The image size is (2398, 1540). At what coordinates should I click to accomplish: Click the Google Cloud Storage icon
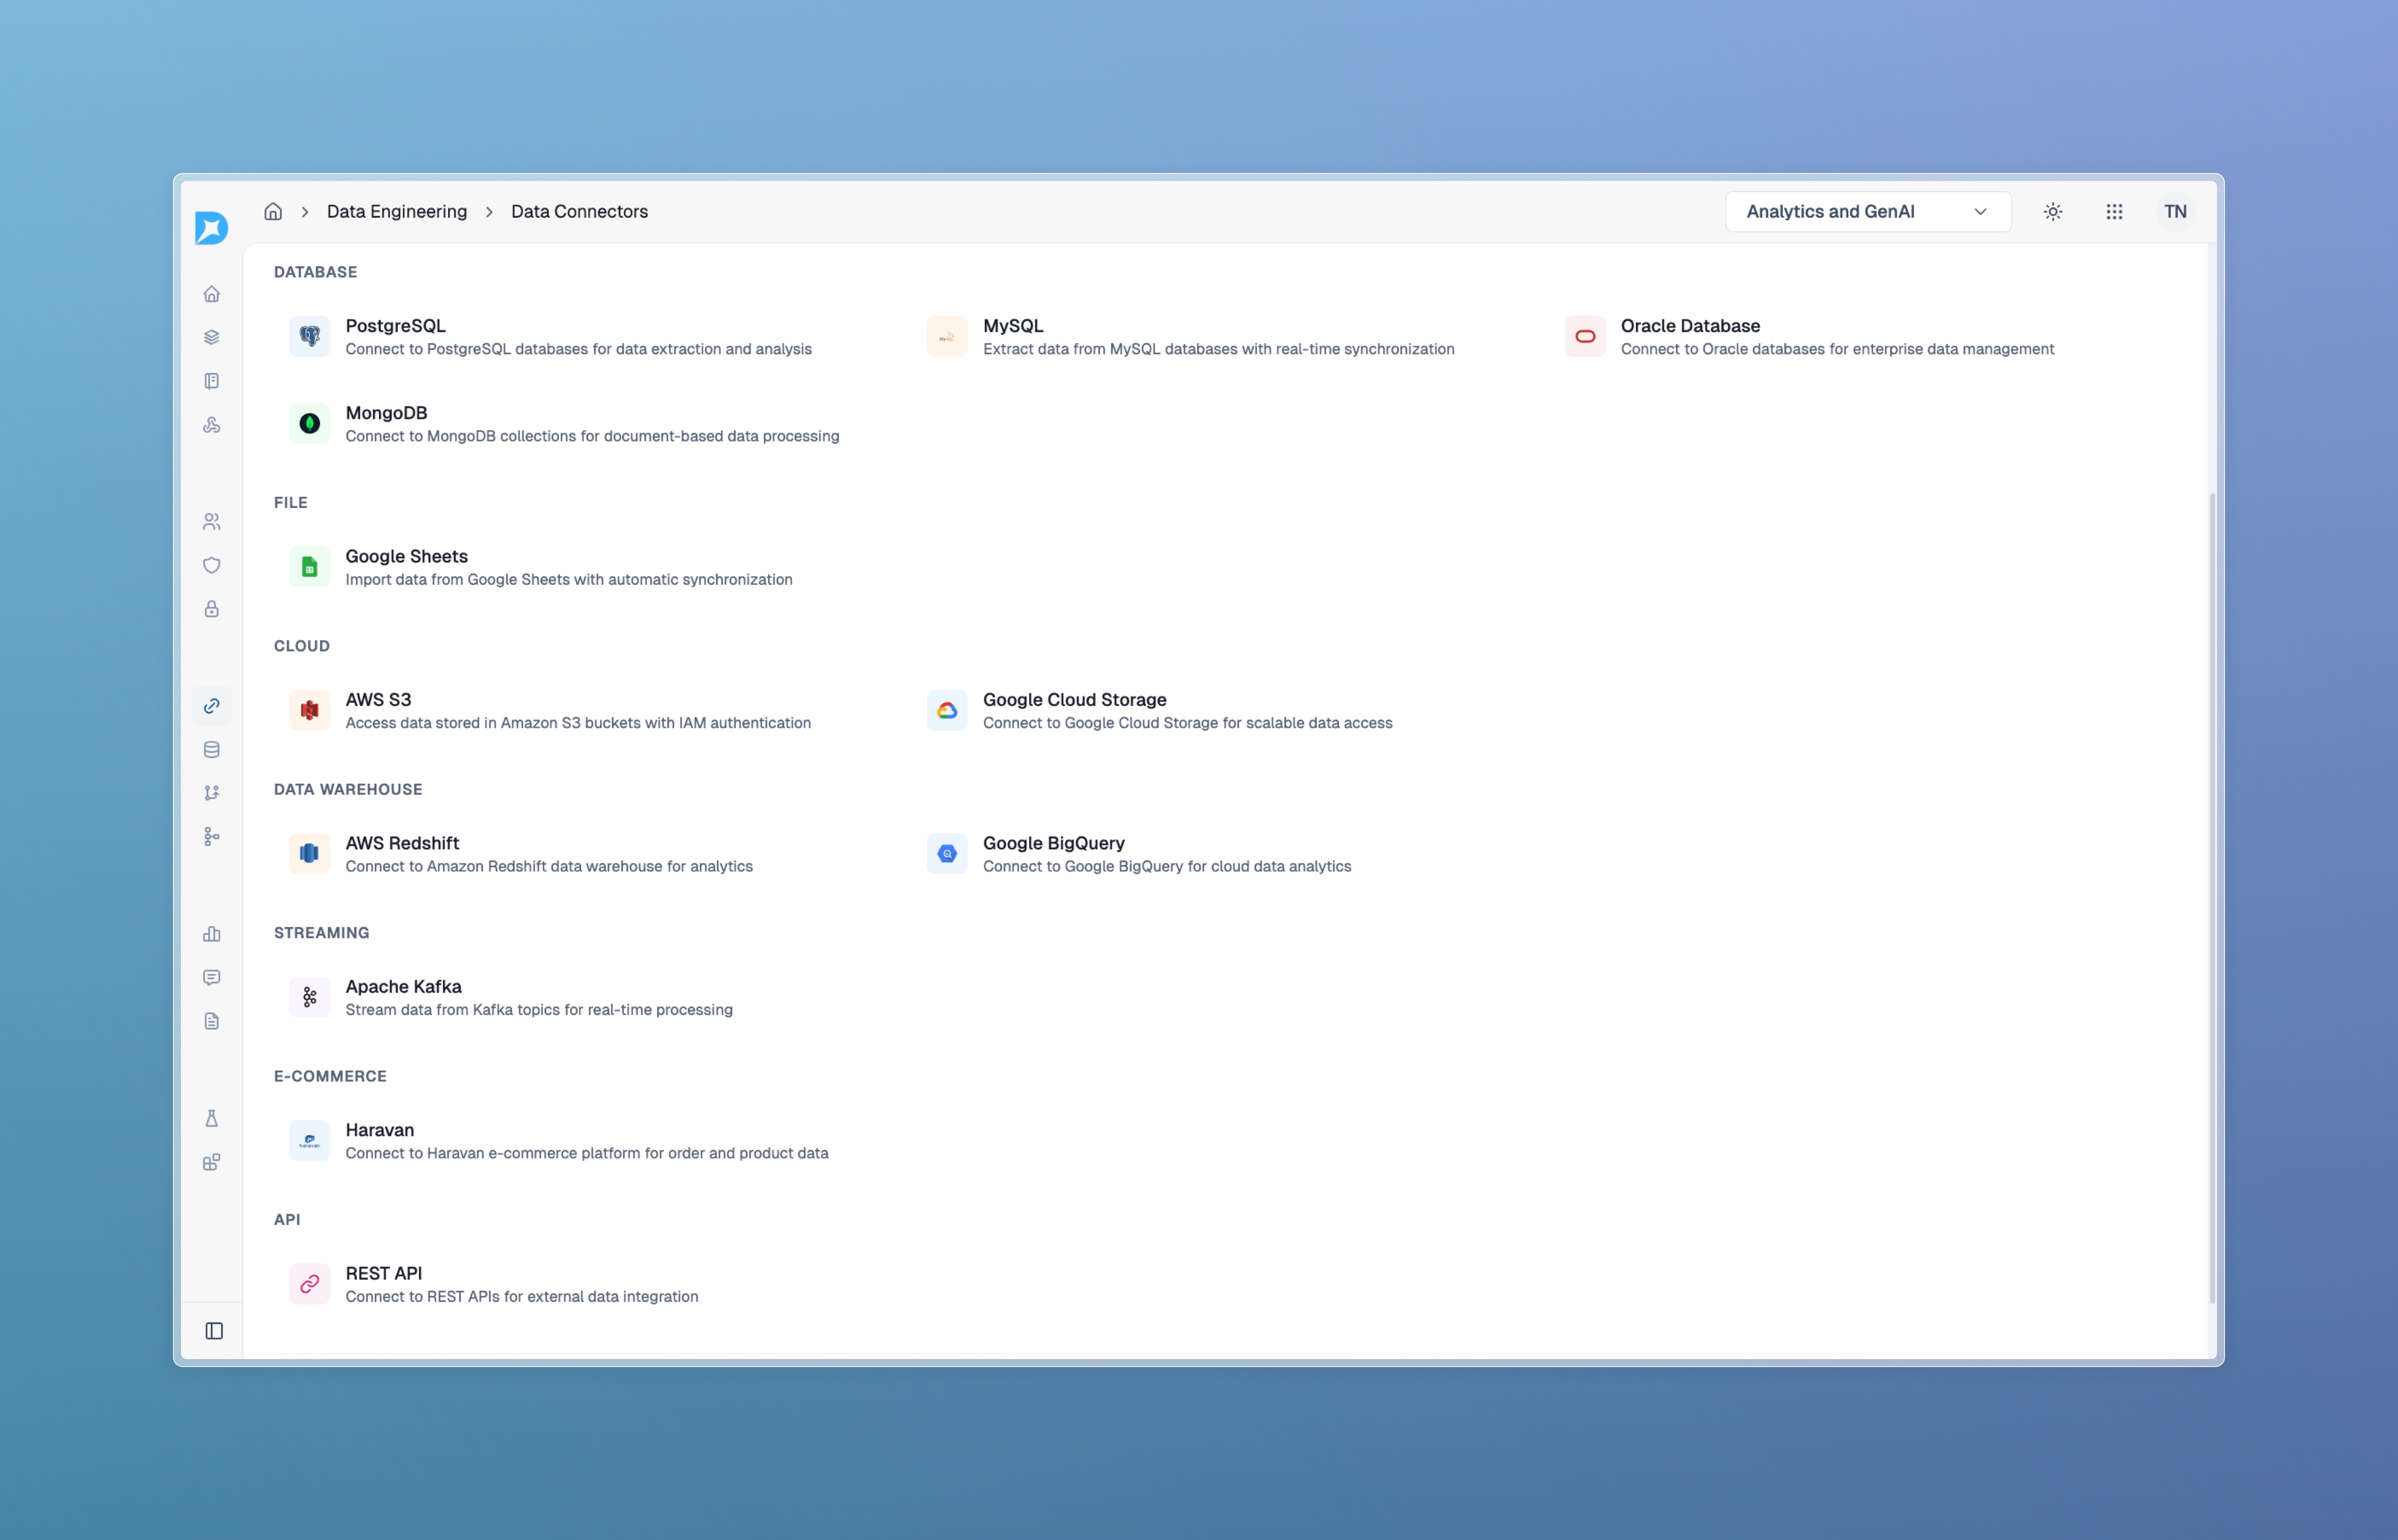tap(947, 711)
